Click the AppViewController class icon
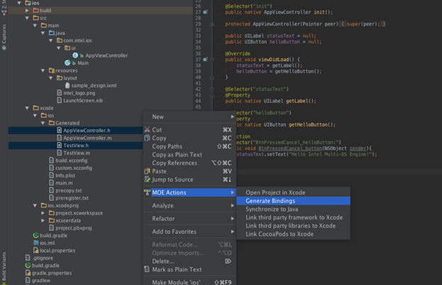Viewport: 442px width, 285px height. 75,55
